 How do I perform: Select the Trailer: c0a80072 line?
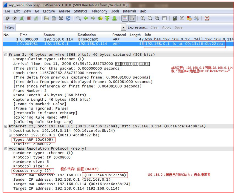coord(32,144)
